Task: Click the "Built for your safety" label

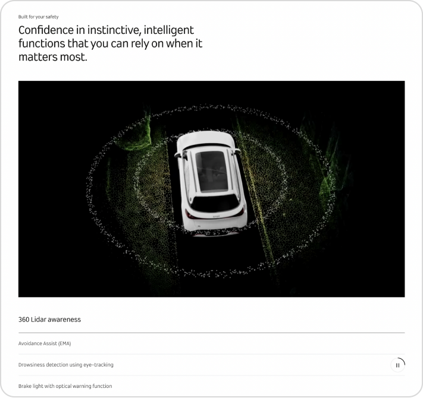Action: tap(38, 17)
